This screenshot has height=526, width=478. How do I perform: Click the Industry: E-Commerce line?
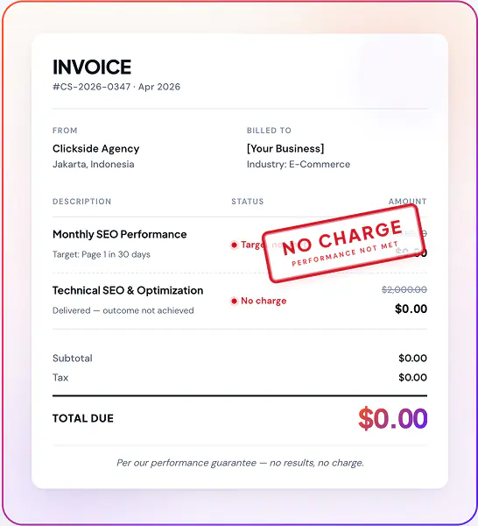coord(299,164)
